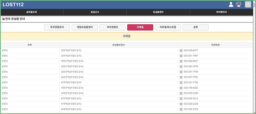The width and height of the screenshot is (256, 114).
Task: Select 강릉역(한국철도공사) entry
Action: coord(71,50)
